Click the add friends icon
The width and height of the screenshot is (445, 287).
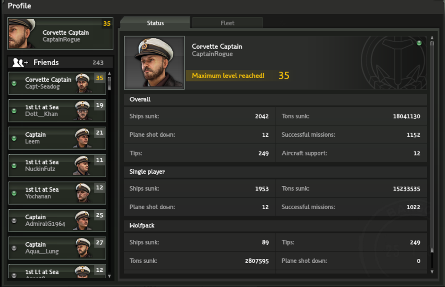20,63
